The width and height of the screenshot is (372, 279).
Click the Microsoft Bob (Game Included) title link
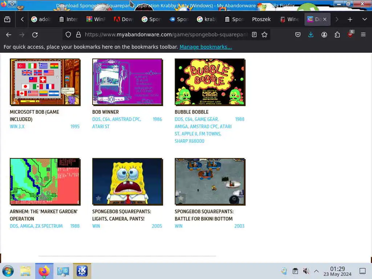click(x=35, y=116)
